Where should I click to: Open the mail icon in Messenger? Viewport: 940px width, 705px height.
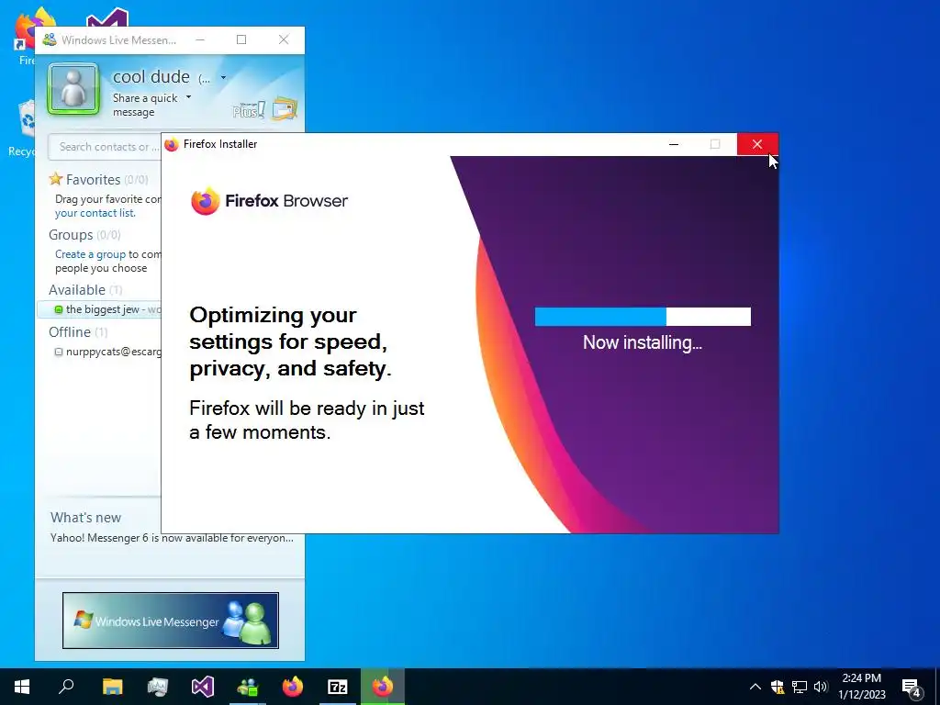coord(285,108)
